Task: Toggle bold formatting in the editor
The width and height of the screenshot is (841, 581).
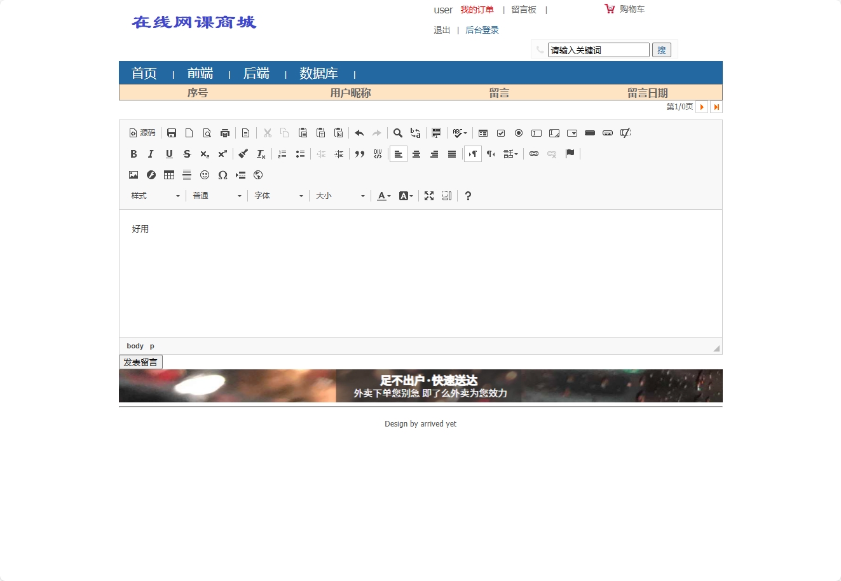Action: click(x=133, y=153)
